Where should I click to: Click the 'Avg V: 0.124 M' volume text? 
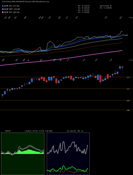pos(105,6)
